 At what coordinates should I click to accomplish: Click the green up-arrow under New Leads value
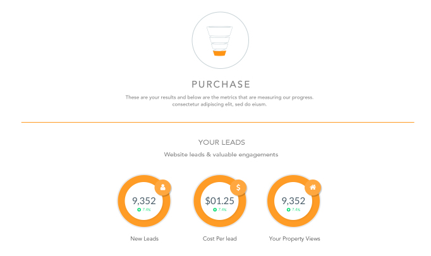pyautogui.click(x=139, y=209)
